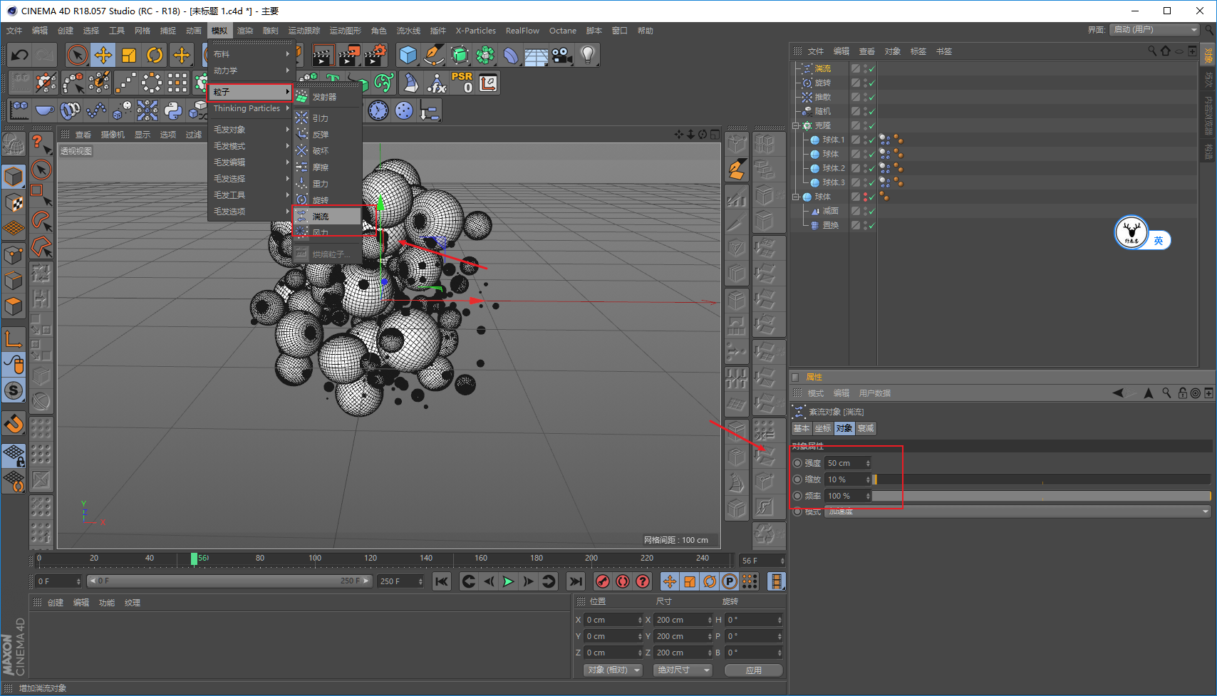Click the 缩放 percentage slider bar
Screen dimensions: 1217x696
coord(1040,479)
